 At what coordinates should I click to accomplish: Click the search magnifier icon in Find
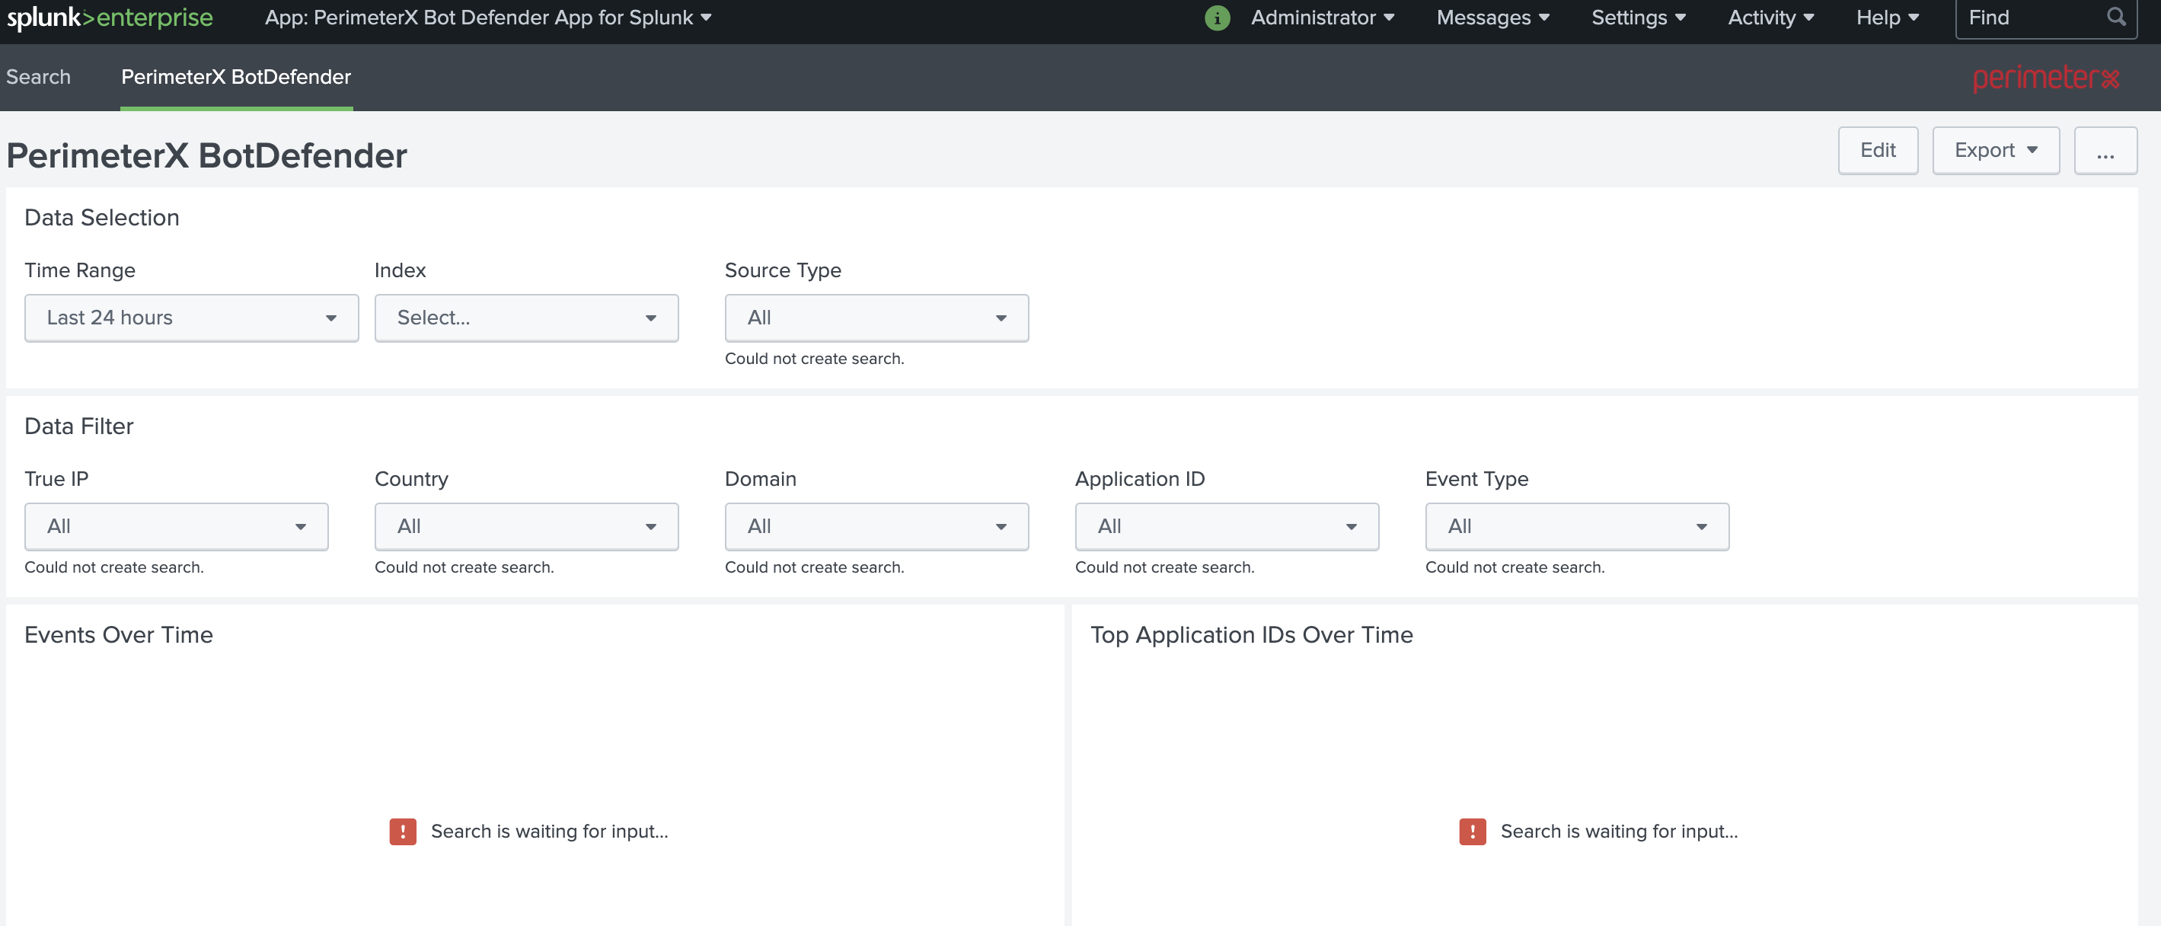pyautogui.click(x=2116, y=18)
